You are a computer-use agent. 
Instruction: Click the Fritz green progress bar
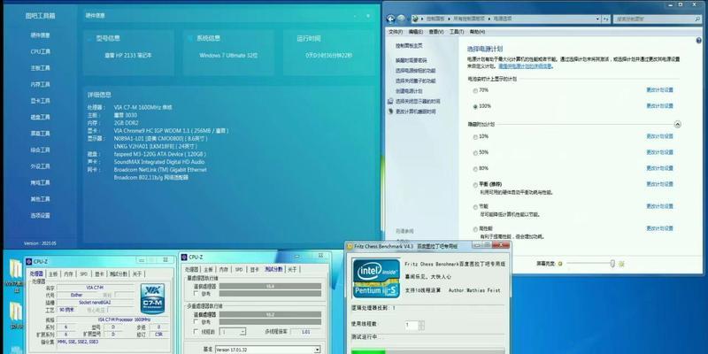point(368,351)
